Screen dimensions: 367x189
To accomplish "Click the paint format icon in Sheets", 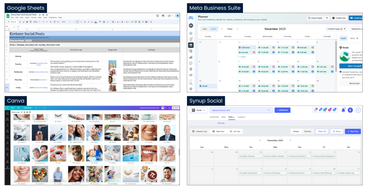I will pos(30,22).
